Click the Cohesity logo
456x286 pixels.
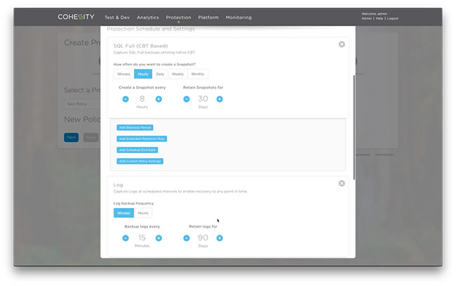77,17
